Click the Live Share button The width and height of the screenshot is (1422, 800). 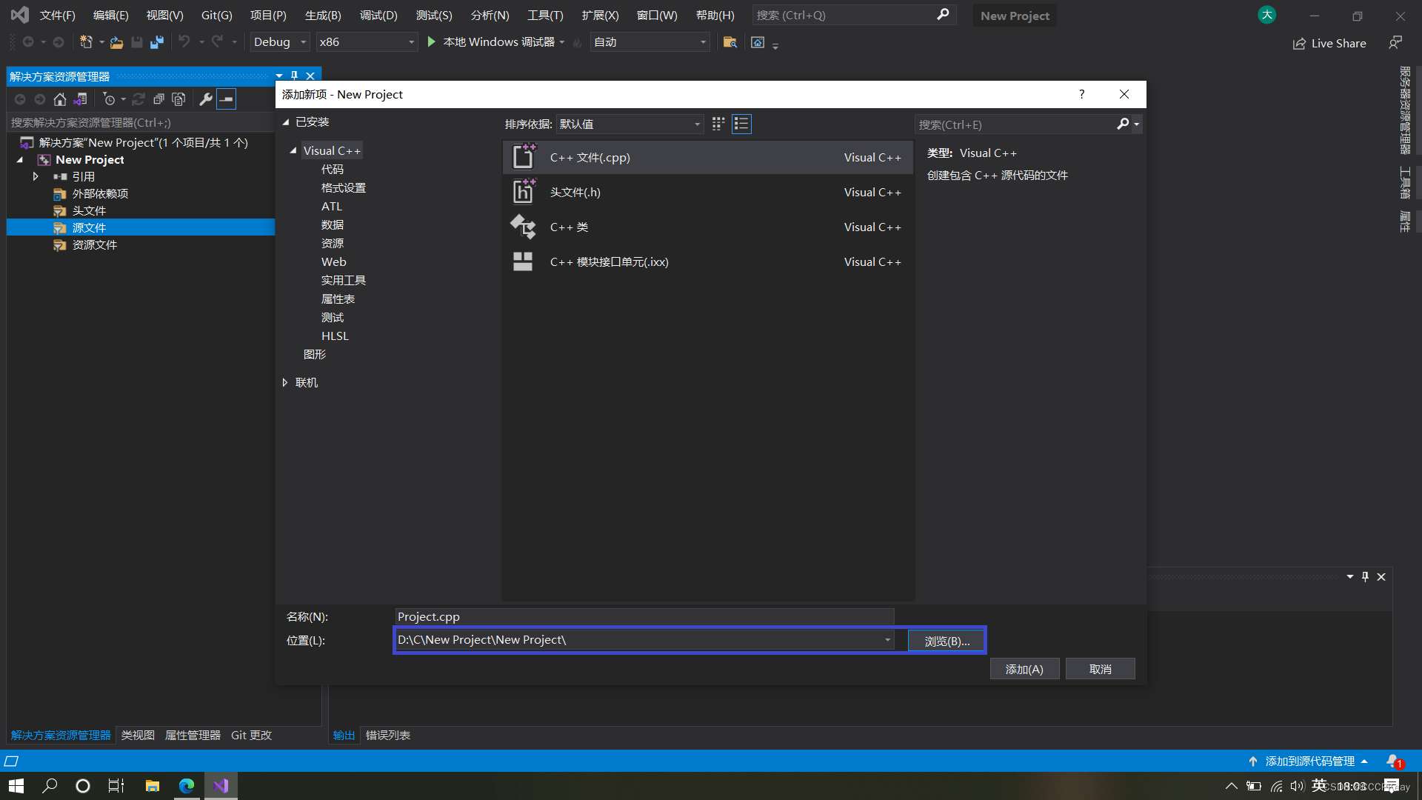tap(1329, 43)
